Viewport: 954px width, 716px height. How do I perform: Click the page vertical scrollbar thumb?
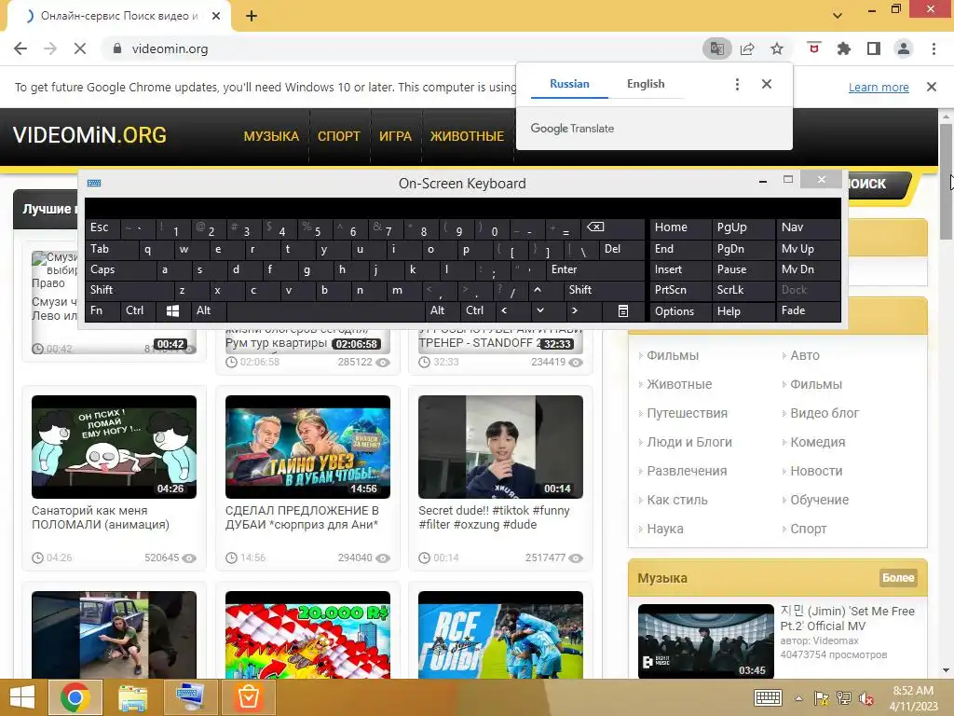[x=946, y=182]
